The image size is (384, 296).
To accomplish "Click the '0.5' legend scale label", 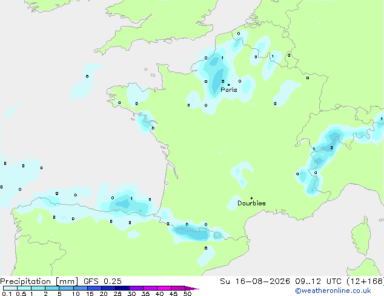I will point(21,294).
